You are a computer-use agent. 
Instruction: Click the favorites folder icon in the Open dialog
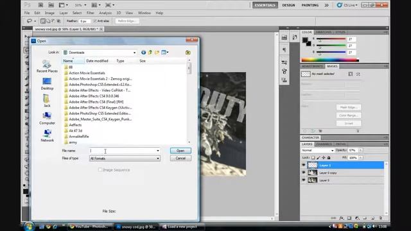(x=188, y=53)
